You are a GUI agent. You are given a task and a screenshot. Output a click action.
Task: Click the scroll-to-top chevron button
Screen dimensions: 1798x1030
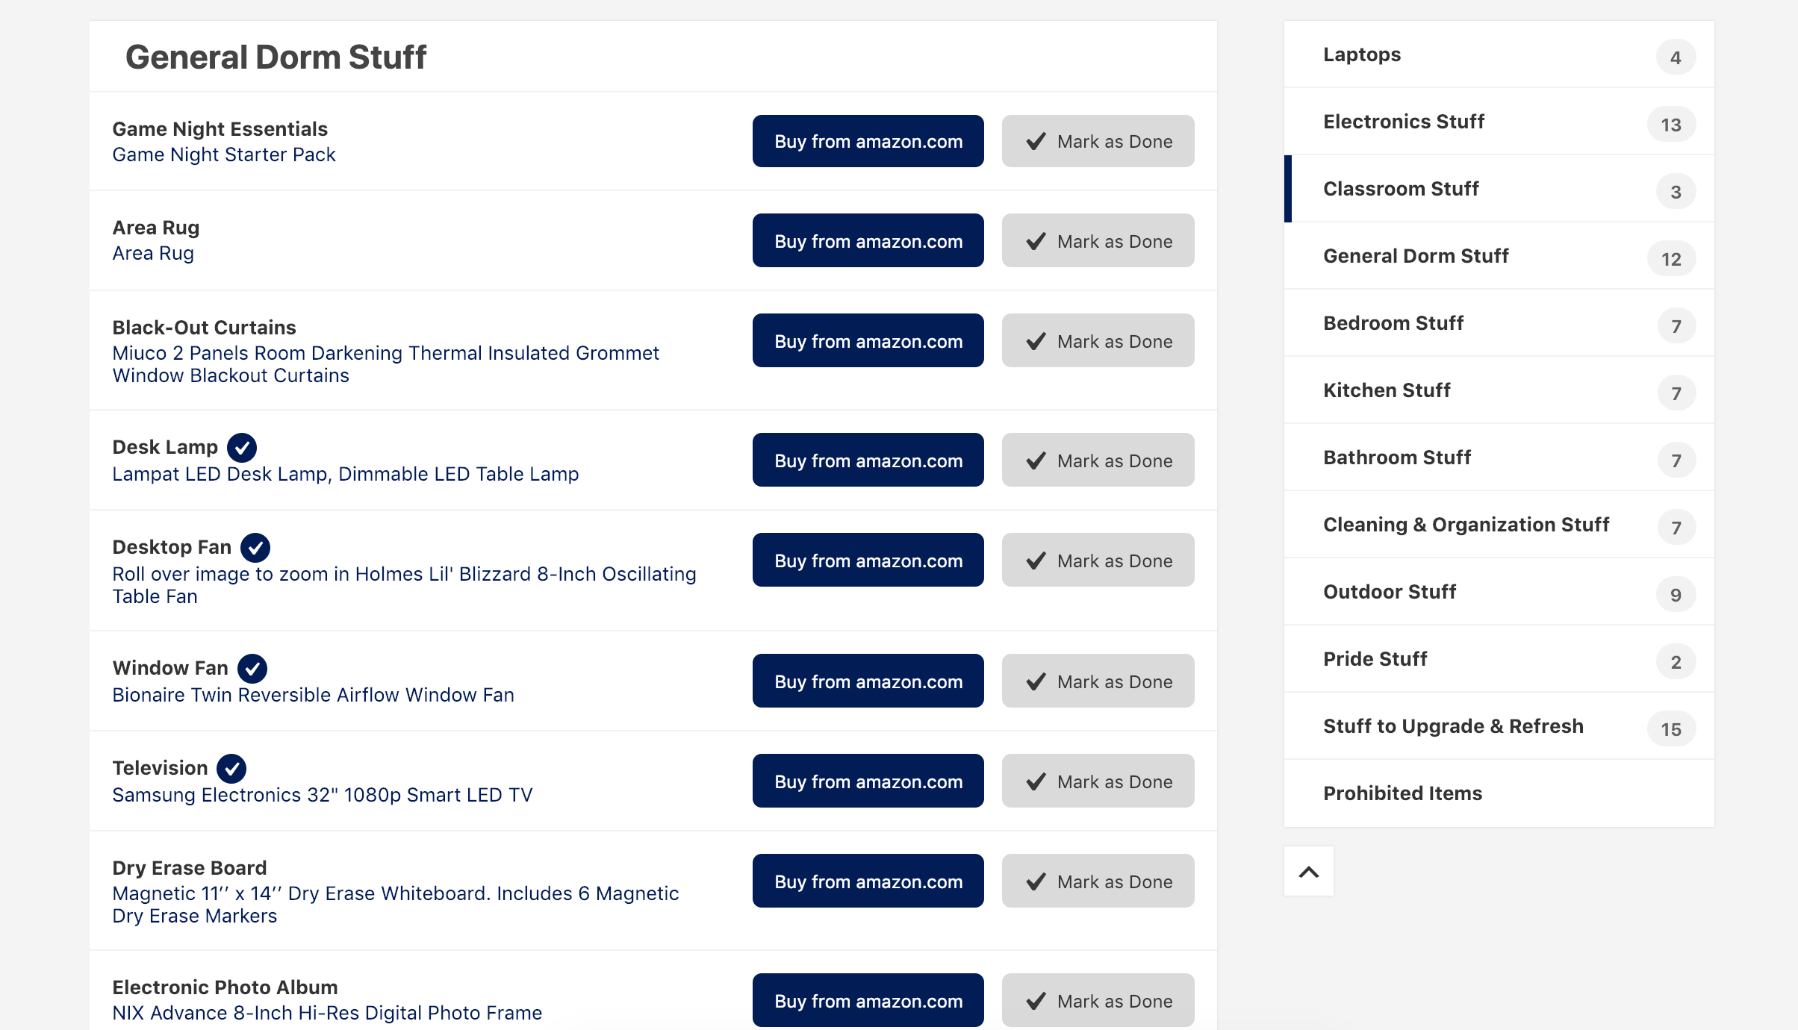[x=1308, y=871]
